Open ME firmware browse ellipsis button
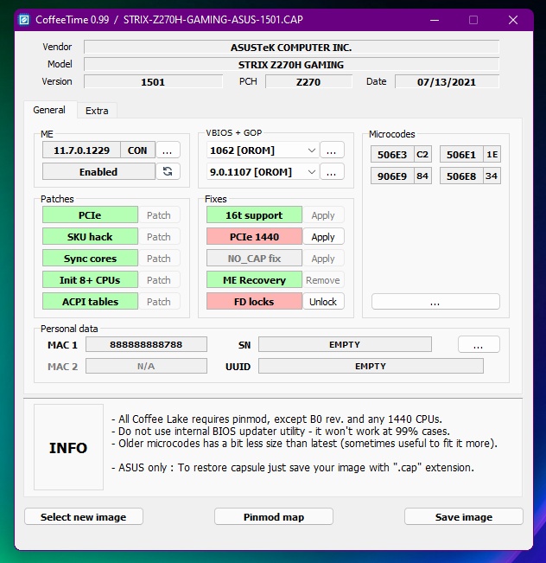The height and width of the screenshot is (563, 546). (x=168, y=150)
